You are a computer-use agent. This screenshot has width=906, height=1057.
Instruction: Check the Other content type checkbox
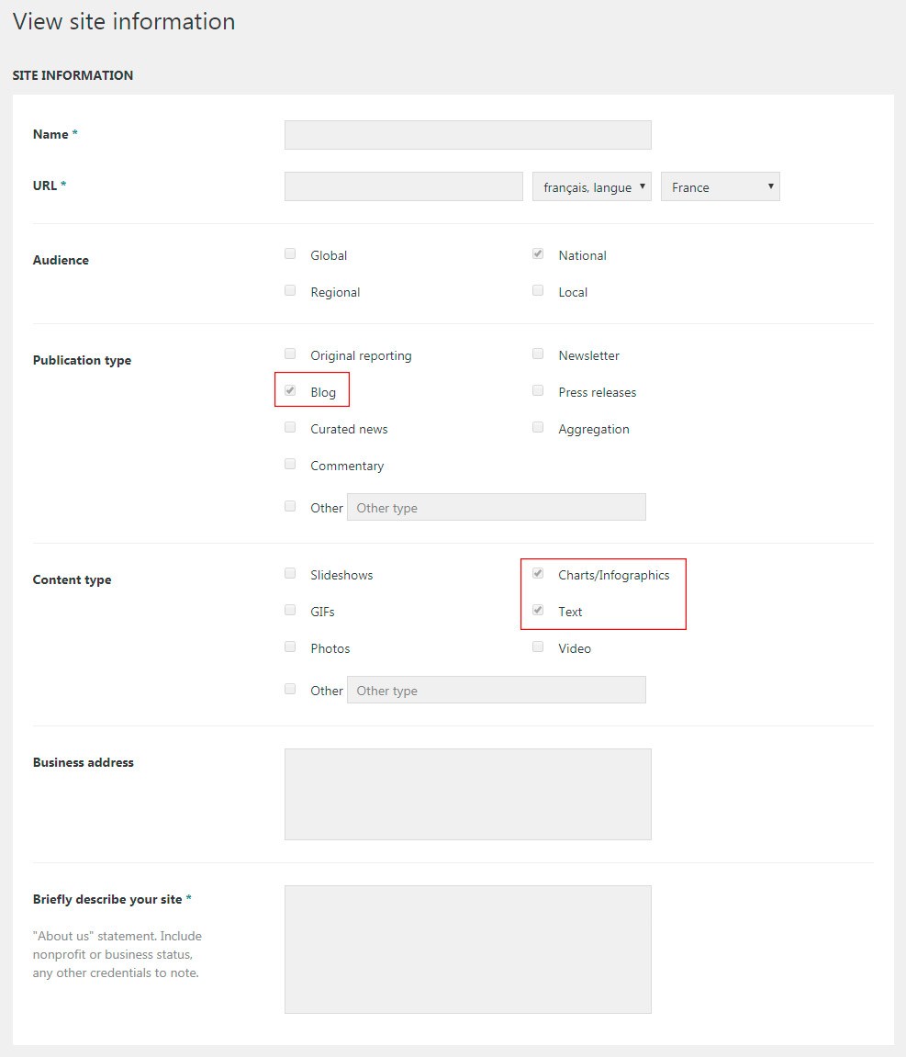290,689
